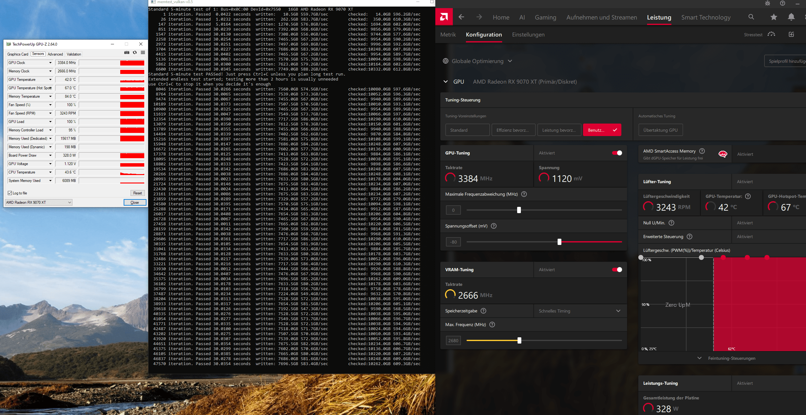Open Board Power Draw sensor dropdown
The height and width of the screenshot is (415, 806).
50,155
